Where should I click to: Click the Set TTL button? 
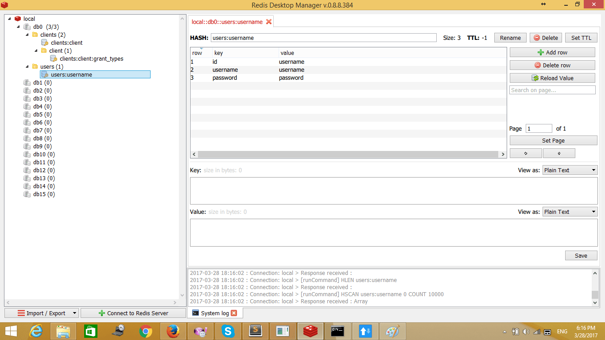pyautogui.click(x=581, y=38)
